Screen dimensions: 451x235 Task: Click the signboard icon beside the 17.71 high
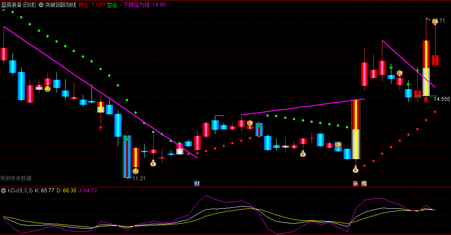(x=435, y=22)
